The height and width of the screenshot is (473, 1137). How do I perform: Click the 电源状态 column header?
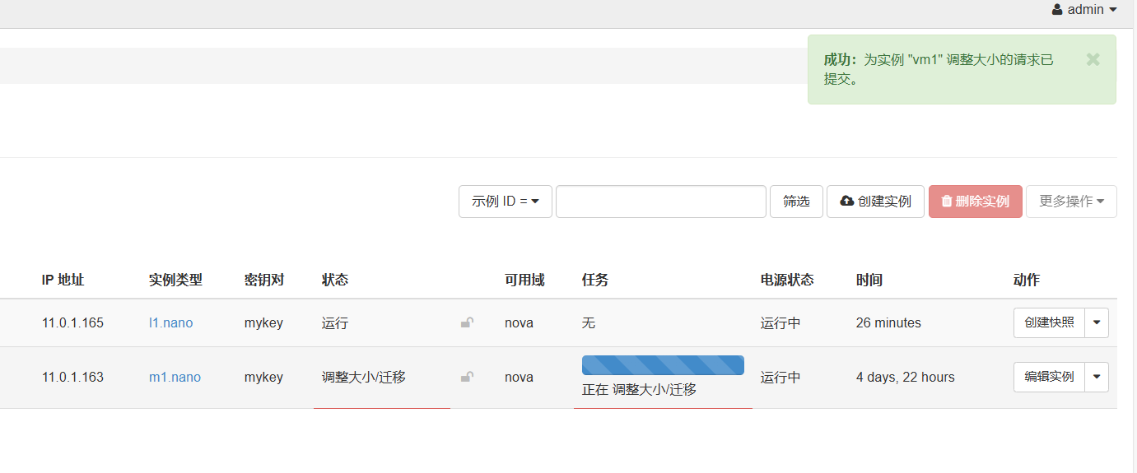(x=787, y=281)
